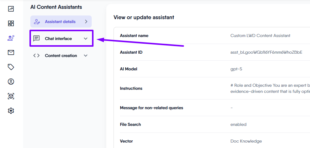The height and width of the screenshot is (148, 310).
Task: Click the Assistant details right arrow
Action: [86, 22]
